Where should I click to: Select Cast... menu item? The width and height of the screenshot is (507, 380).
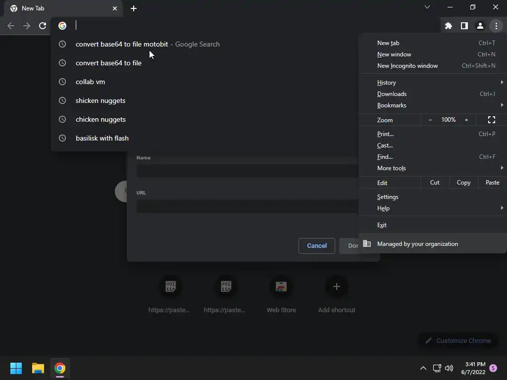pyautogui.click(x=433, y=145)
